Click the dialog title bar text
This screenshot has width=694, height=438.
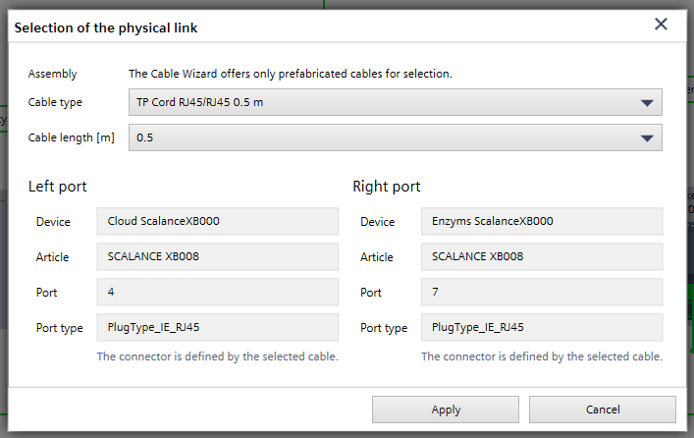106,28
